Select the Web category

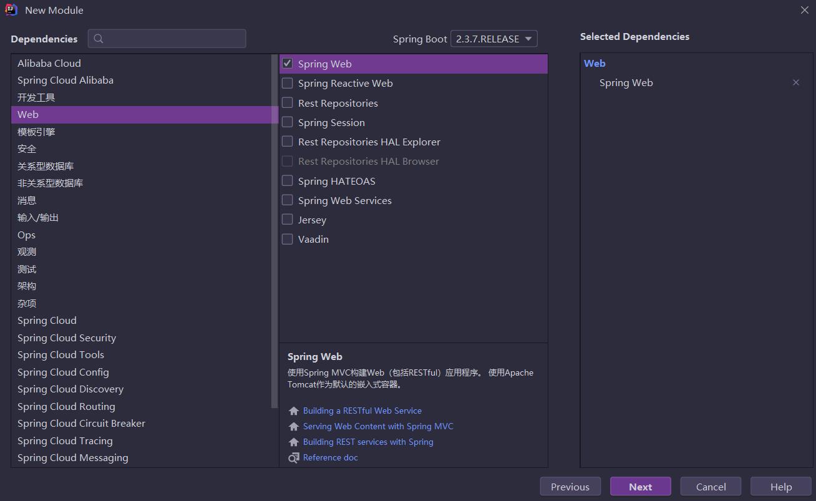[x=141, y=115]
